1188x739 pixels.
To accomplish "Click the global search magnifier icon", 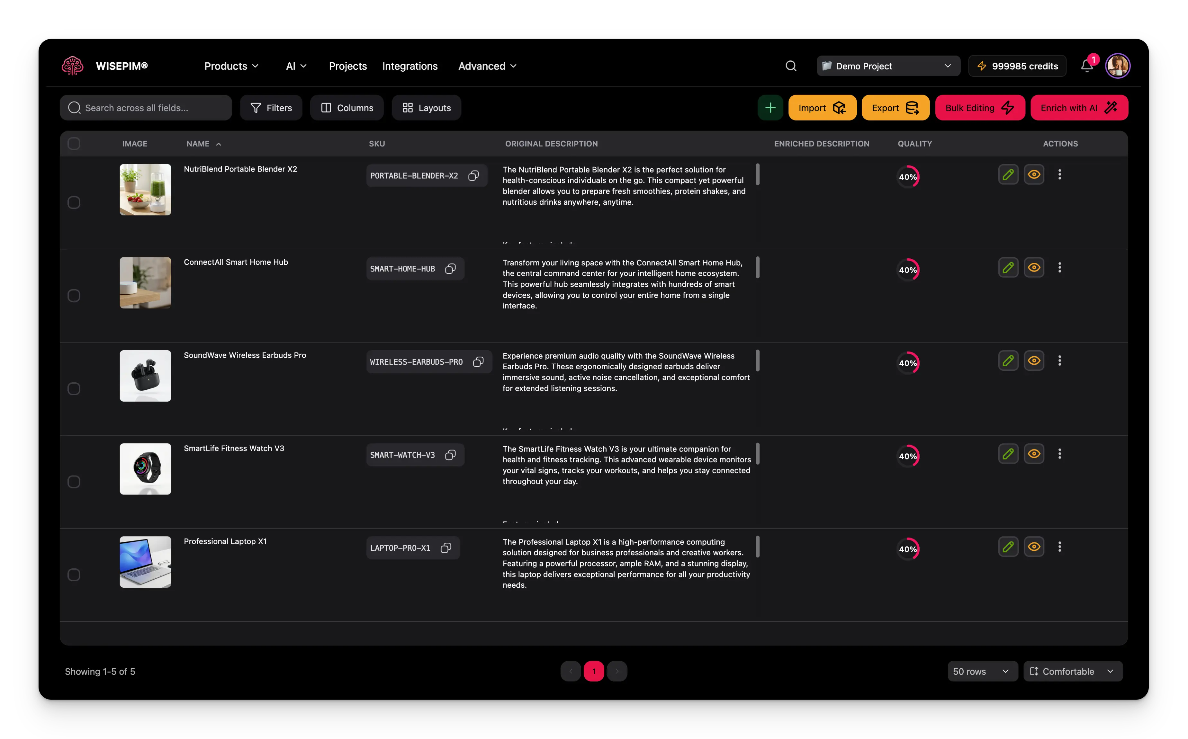I will pos(790,66).
